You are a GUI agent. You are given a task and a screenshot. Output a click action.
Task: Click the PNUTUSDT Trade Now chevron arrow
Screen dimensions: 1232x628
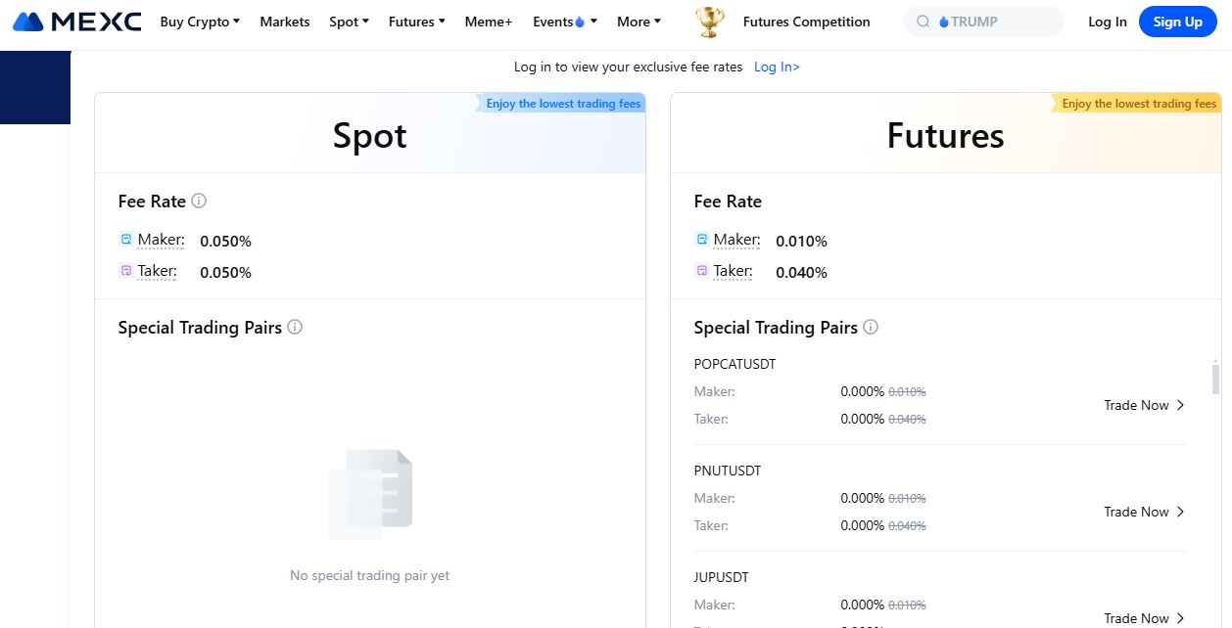(1180, 512)
